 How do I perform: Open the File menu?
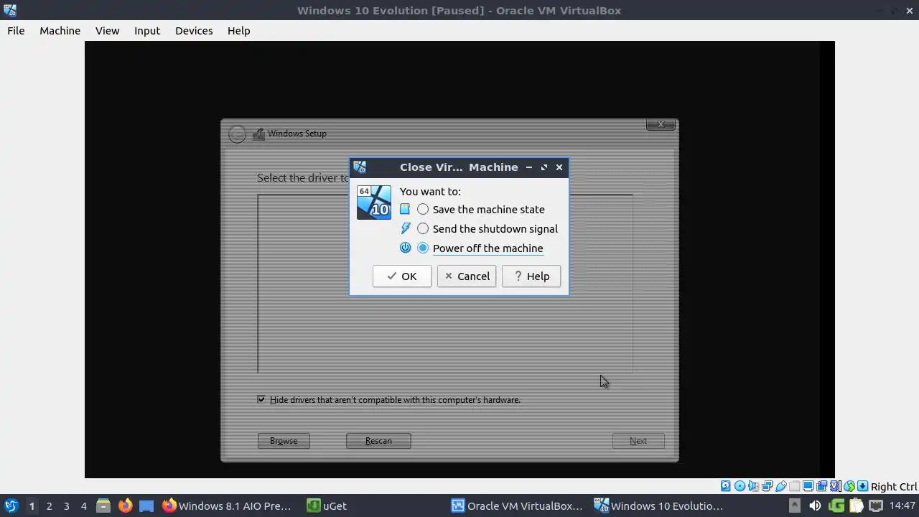point(16,30)
